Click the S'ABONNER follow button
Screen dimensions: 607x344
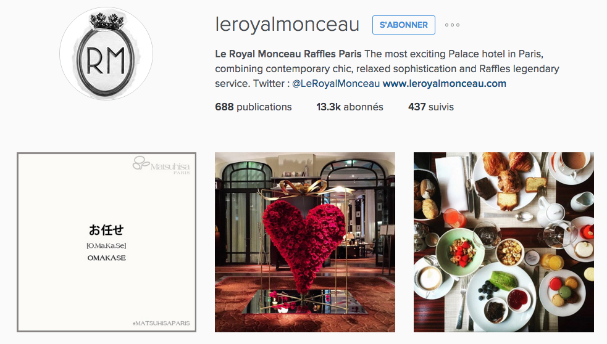pos(404,25)
